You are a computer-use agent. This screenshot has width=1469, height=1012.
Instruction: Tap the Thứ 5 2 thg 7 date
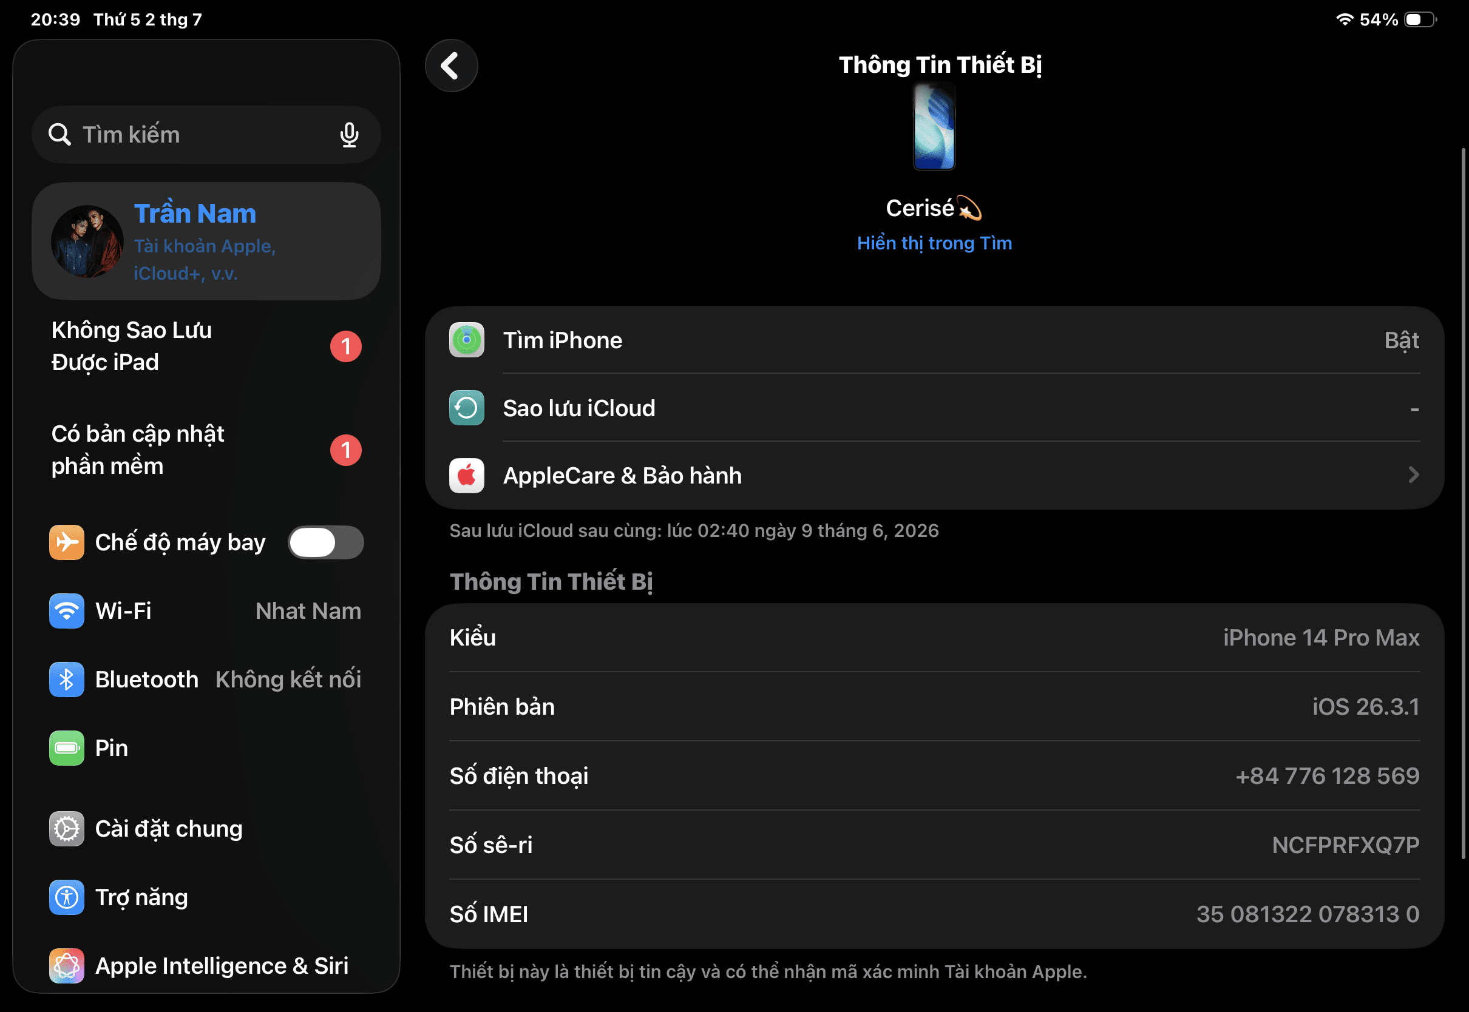148,19
